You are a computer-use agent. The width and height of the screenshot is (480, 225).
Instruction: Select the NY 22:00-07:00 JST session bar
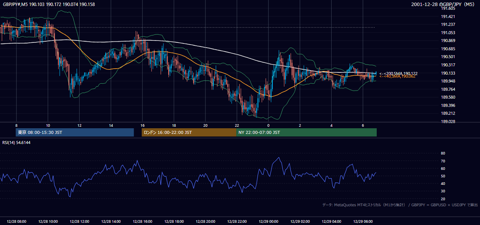click(306, 132)
